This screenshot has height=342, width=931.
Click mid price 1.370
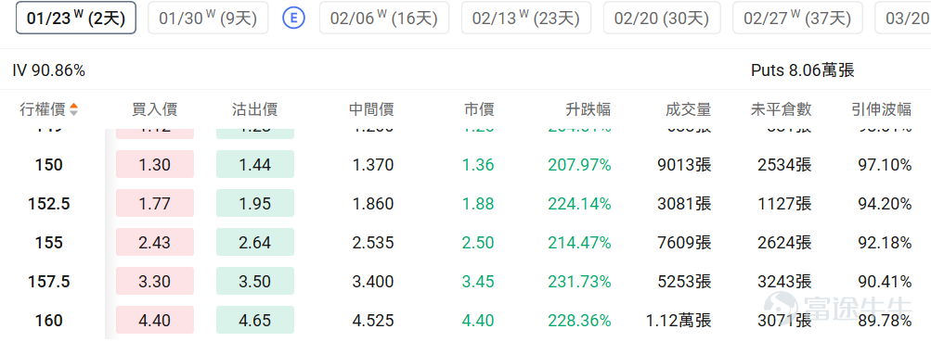373,165
